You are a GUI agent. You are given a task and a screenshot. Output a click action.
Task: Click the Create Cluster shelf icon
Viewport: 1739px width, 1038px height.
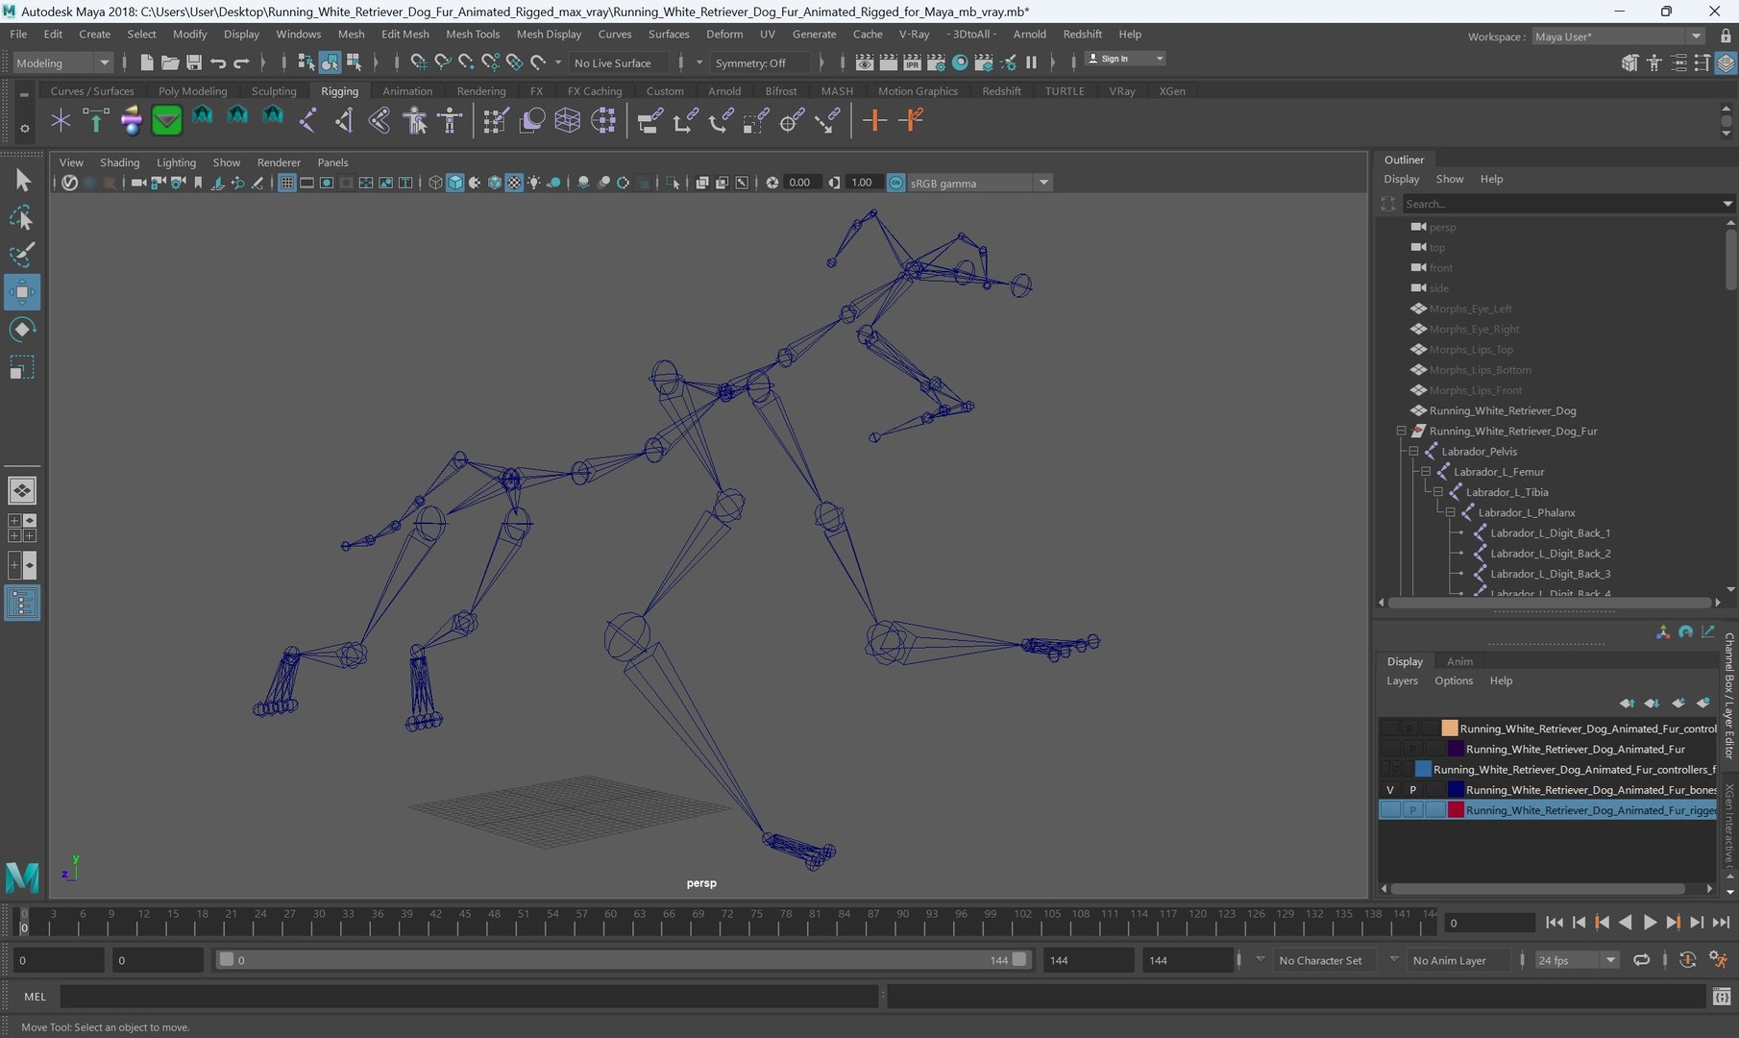602,120
